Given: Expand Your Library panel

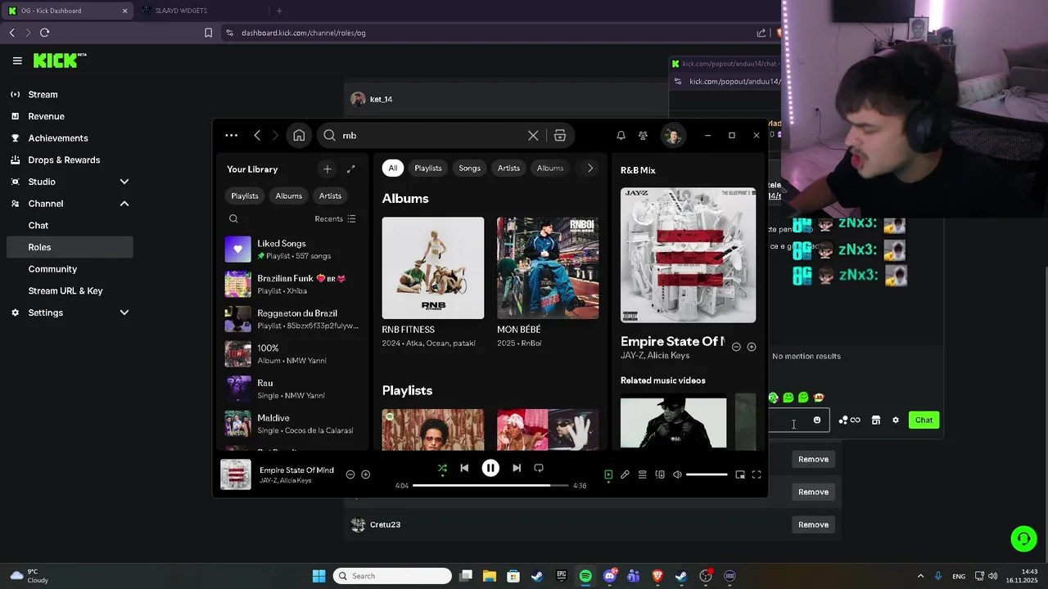Looking at the screenshot, I should pos(351,169).
